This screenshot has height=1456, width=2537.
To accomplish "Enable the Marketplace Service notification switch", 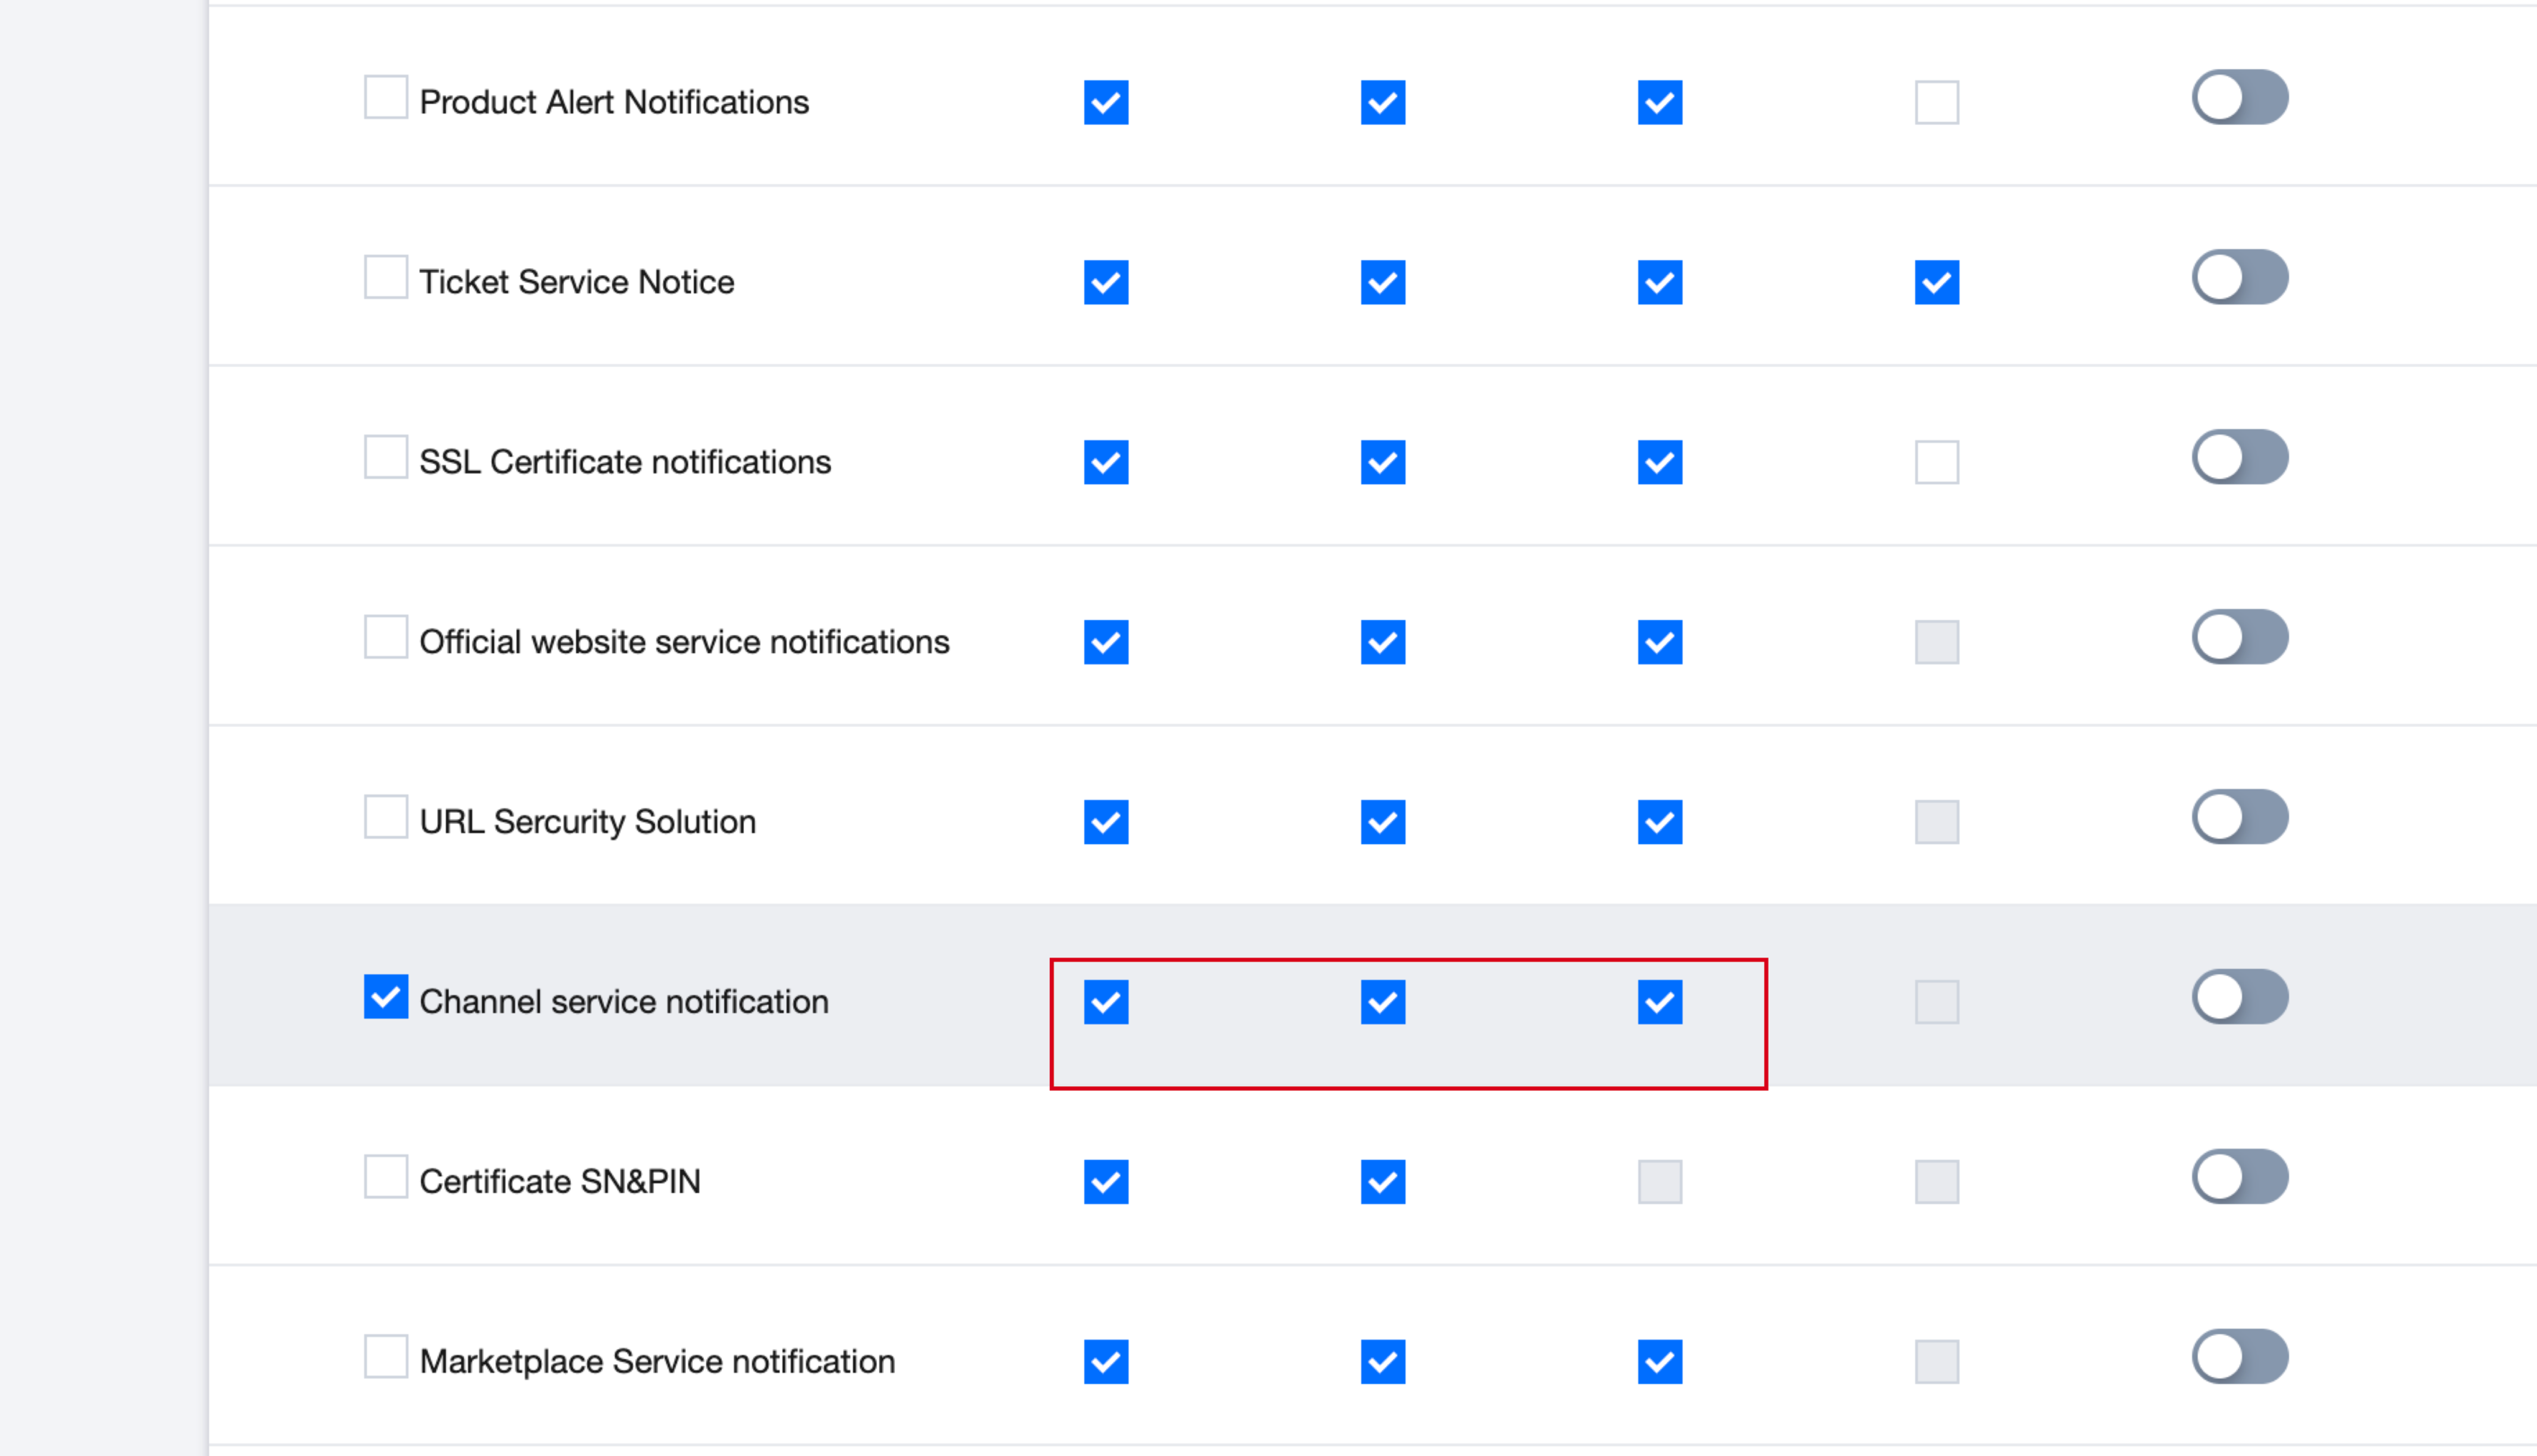I will [x=2240, y=1357].
